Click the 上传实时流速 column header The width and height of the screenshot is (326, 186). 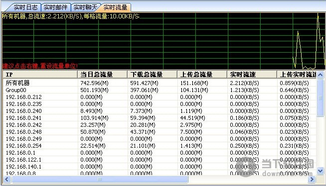click(x=297, y=75)
